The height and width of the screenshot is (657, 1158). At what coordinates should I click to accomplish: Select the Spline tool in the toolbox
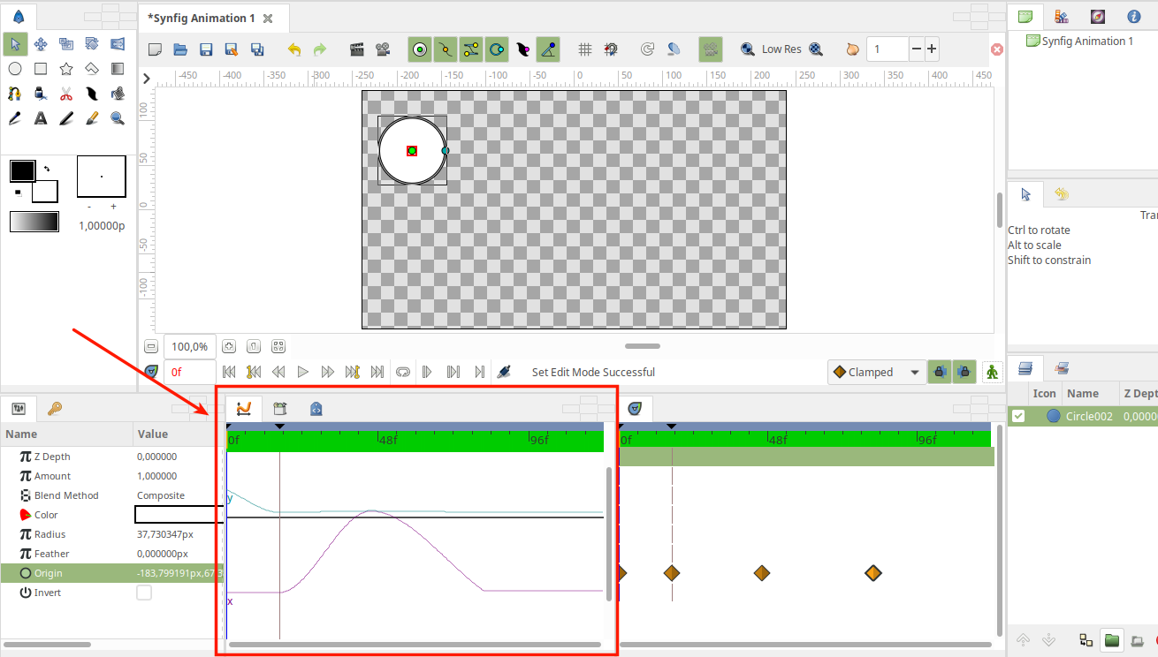pos(15,93)
